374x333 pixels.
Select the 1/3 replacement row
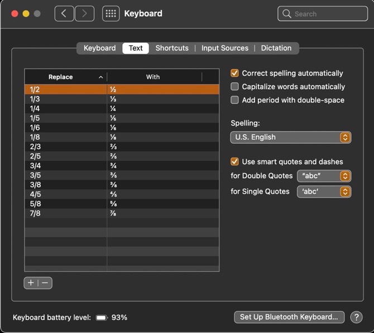point(122,99)
